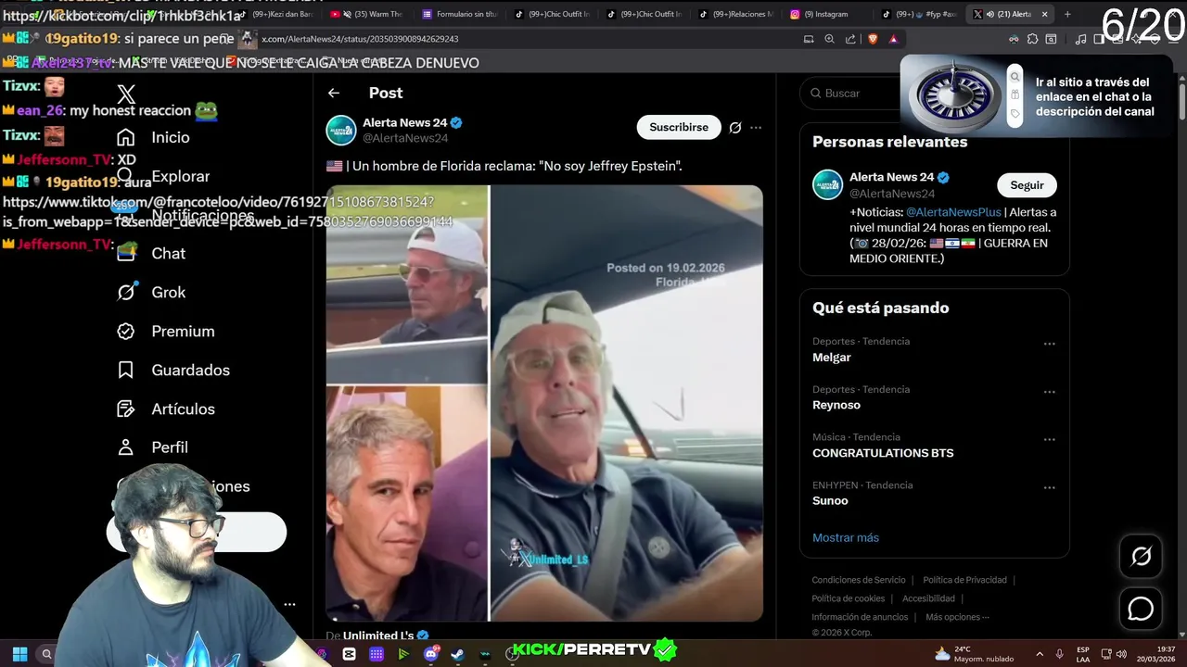Open the floating Grok button at bottom right

click(1141, 556)
